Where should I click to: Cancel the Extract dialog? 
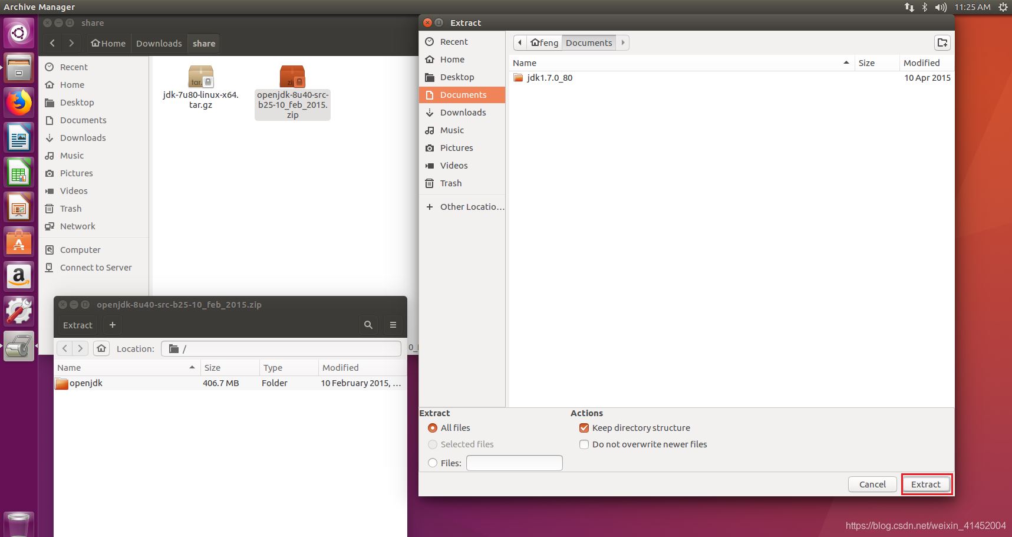(872, 485)
